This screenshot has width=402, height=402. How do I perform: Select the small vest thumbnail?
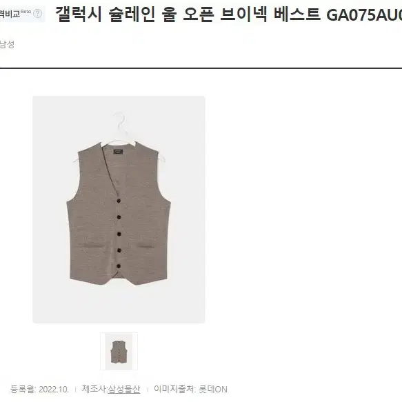(x=119, y=351)
